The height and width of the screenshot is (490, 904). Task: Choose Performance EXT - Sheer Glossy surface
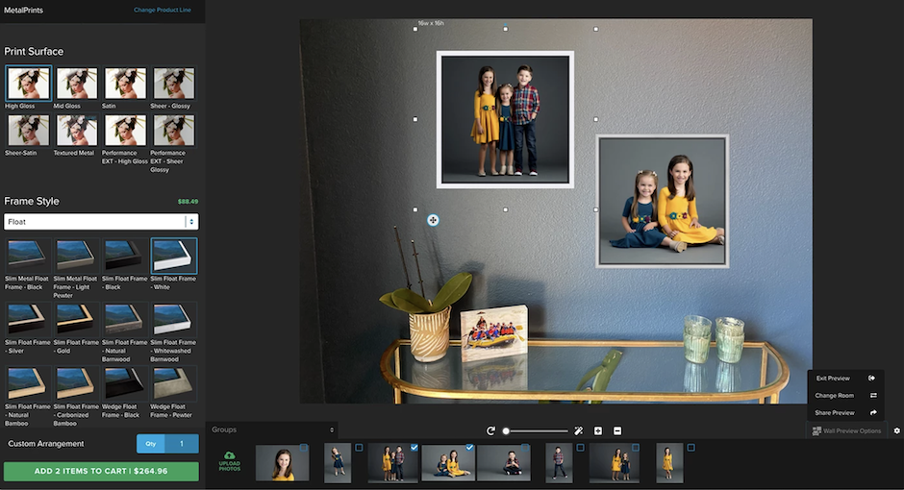[x=173, y=130]
